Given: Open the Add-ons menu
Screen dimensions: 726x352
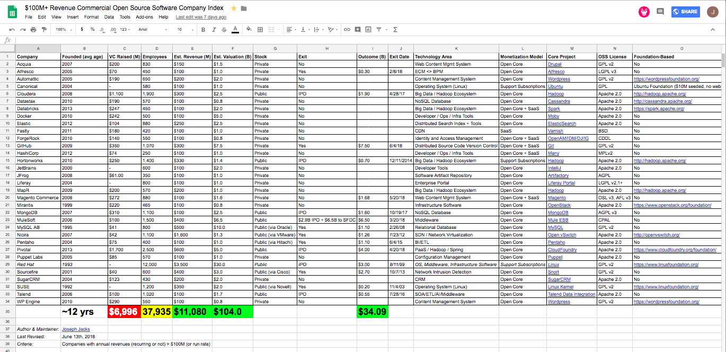Looking at the screenshot, I should (x=144, y=17).
